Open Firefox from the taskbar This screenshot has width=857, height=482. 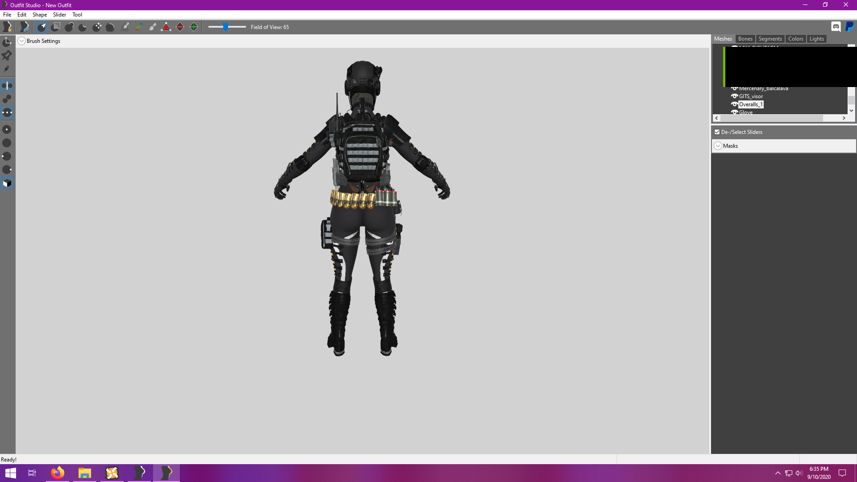click(x=58, y=473)
